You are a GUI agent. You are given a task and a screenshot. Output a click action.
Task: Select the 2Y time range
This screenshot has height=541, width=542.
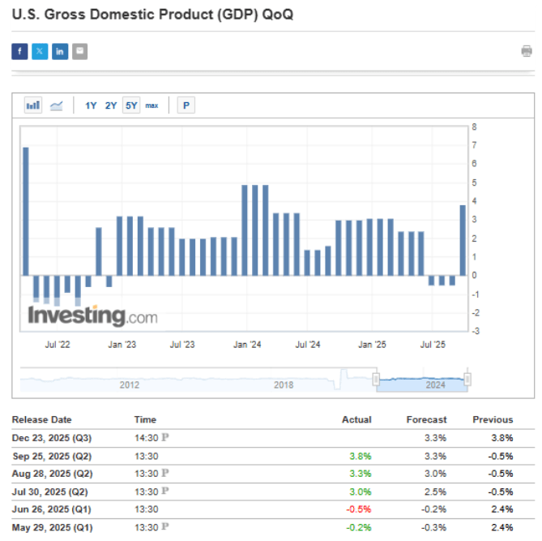[x=111, y=105]
